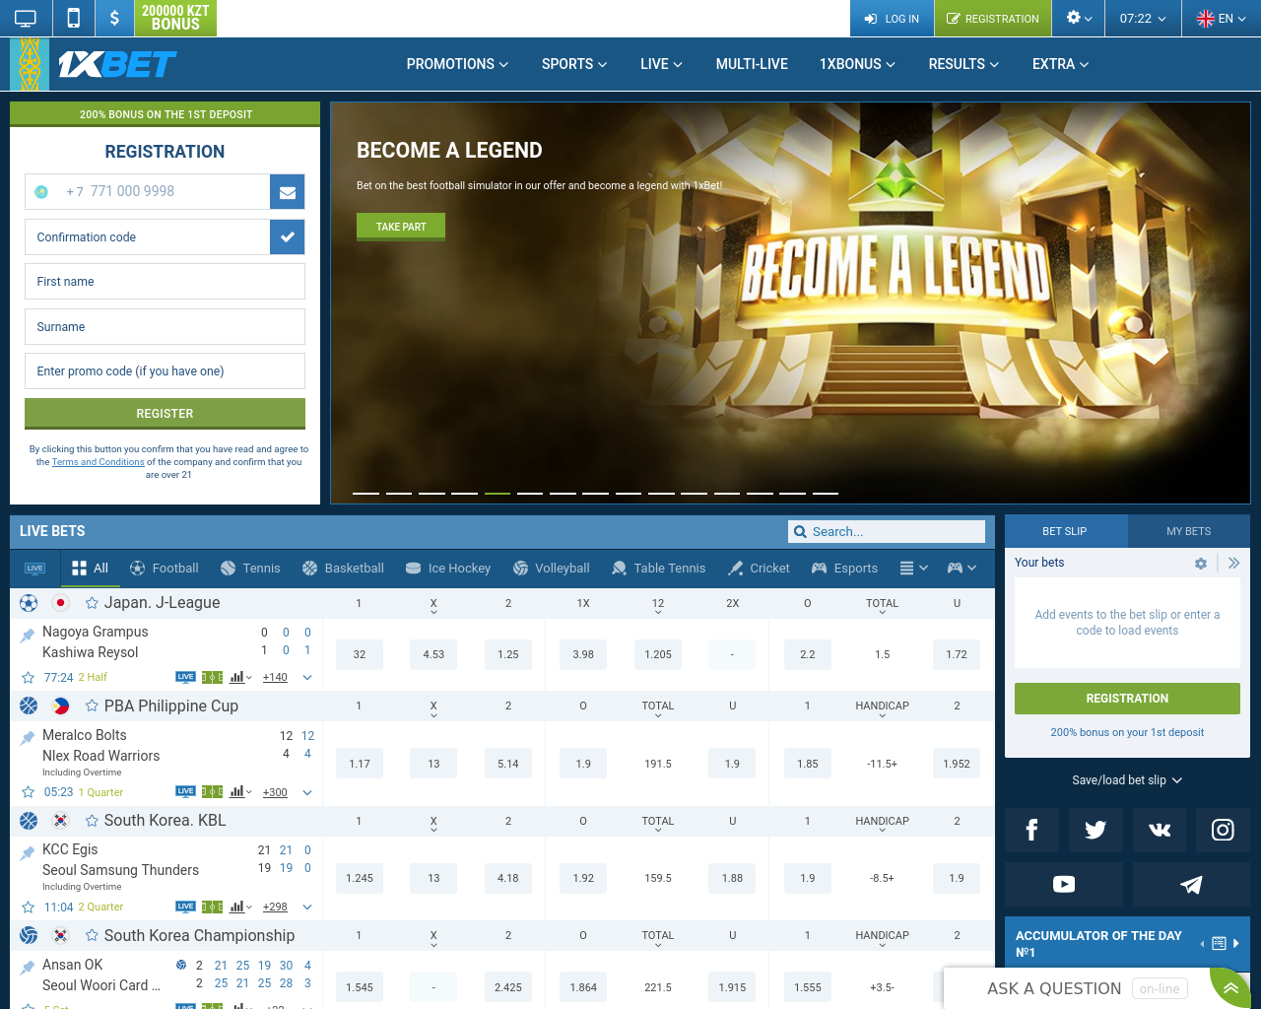Expand the EXTRA menu
Screen dimensions: 1261x1009
click(1061, 64)
